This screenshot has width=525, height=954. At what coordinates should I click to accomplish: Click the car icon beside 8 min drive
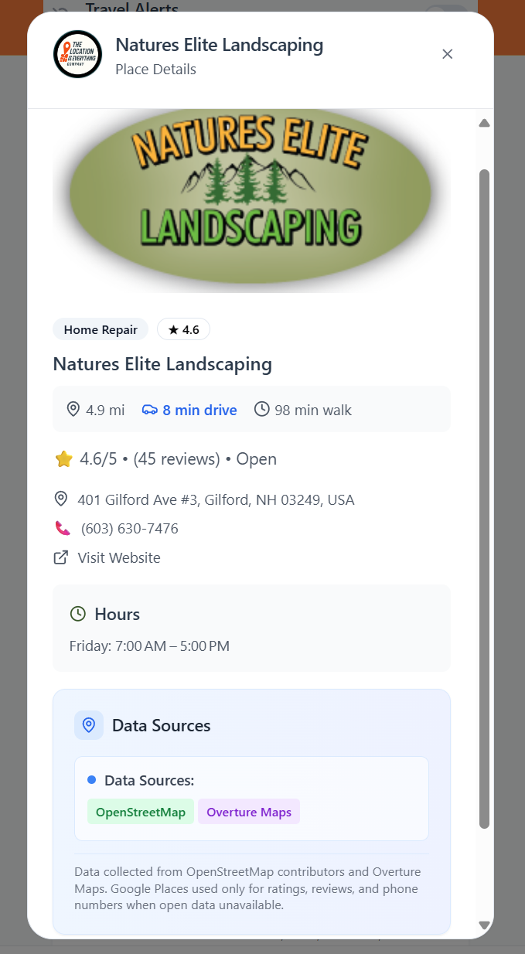coord(150,410)
